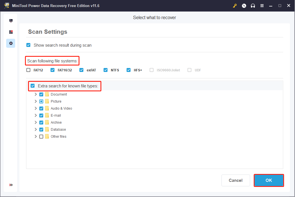Toggle the Picture type checkbox
Screen dimensions: 295x197
tap(41, 101)
